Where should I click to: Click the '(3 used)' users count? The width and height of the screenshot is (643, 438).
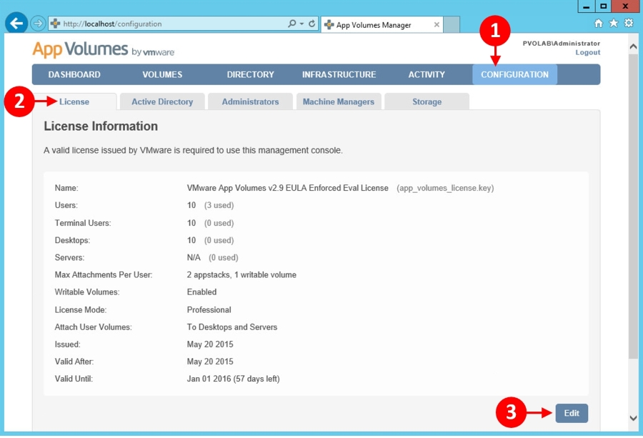tap(219, 205)
